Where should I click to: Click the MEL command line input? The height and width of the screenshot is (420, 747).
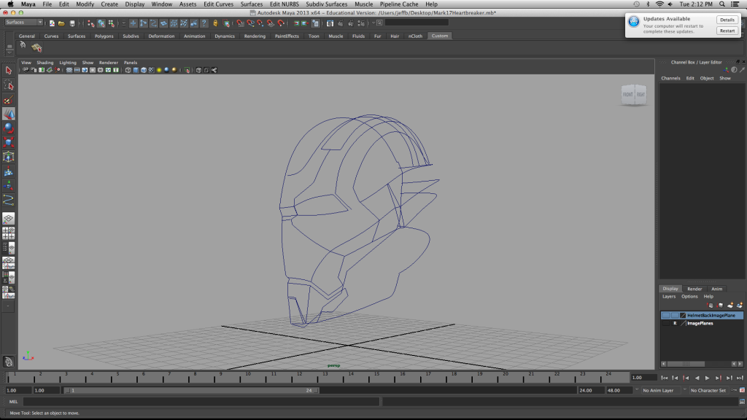coord(201,402)
